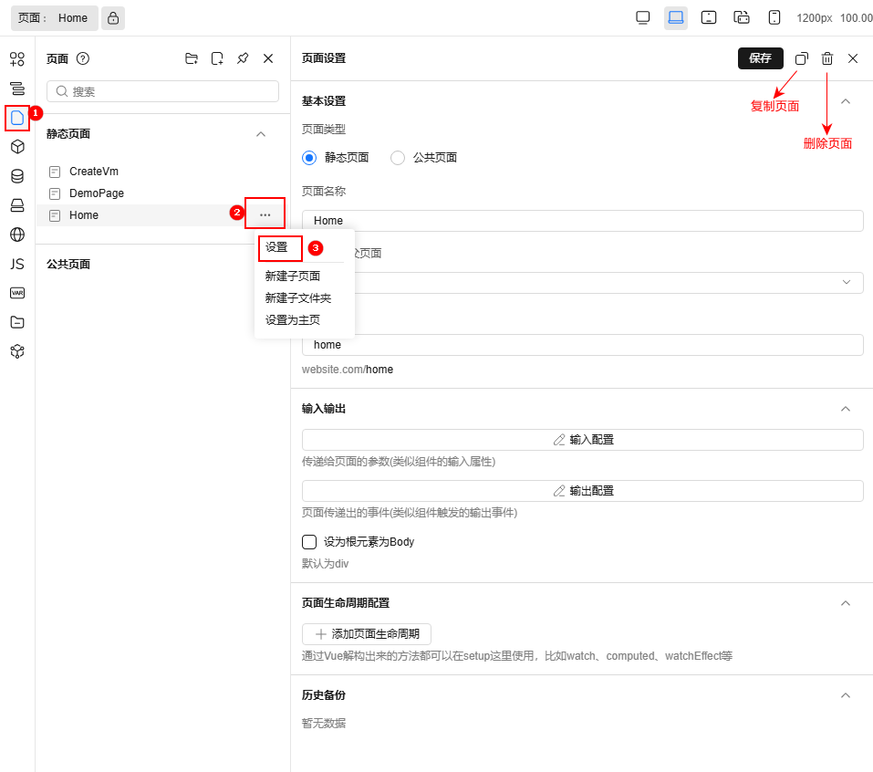Check 设为根元素为Body checkbox
Screen dimensions: 873x772
[309, 541]
